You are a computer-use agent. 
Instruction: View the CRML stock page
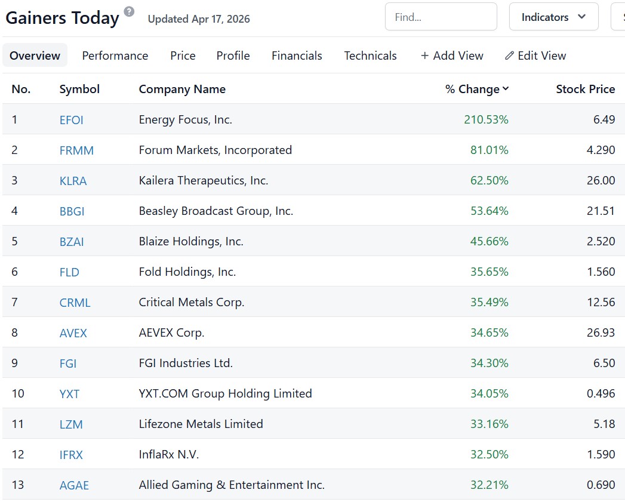(x=75, y=303)
